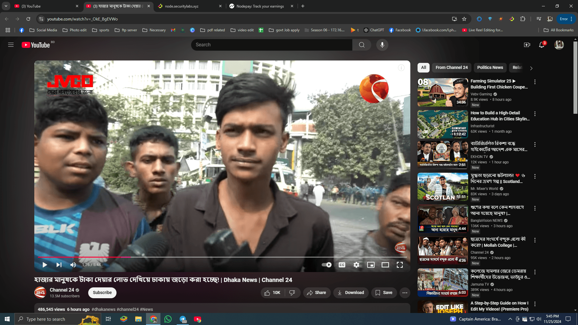Open File Explorer from the taskbar
The image size is (578, 325).
coord(138,319)
